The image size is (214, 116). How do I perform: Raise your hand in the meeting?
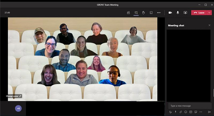point(143,13)
